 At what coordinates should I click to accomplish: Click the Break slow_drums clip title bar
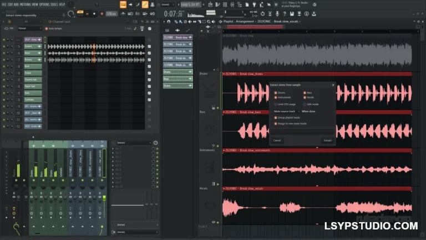point(317,74)
